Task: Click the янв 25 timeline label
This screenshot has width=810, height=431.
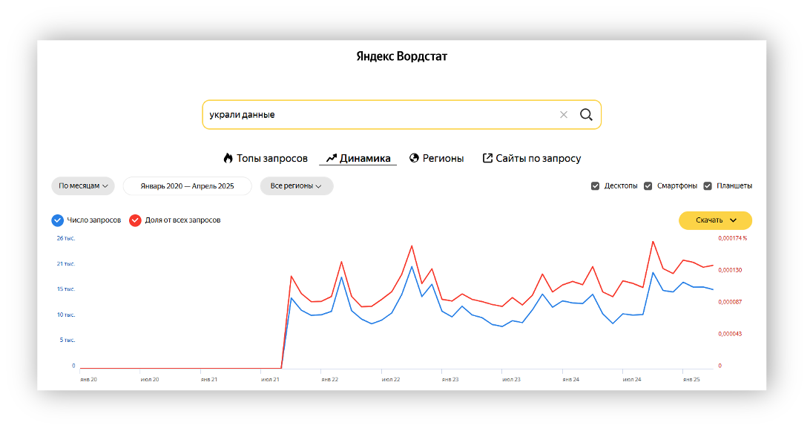Action: point(692,379)
